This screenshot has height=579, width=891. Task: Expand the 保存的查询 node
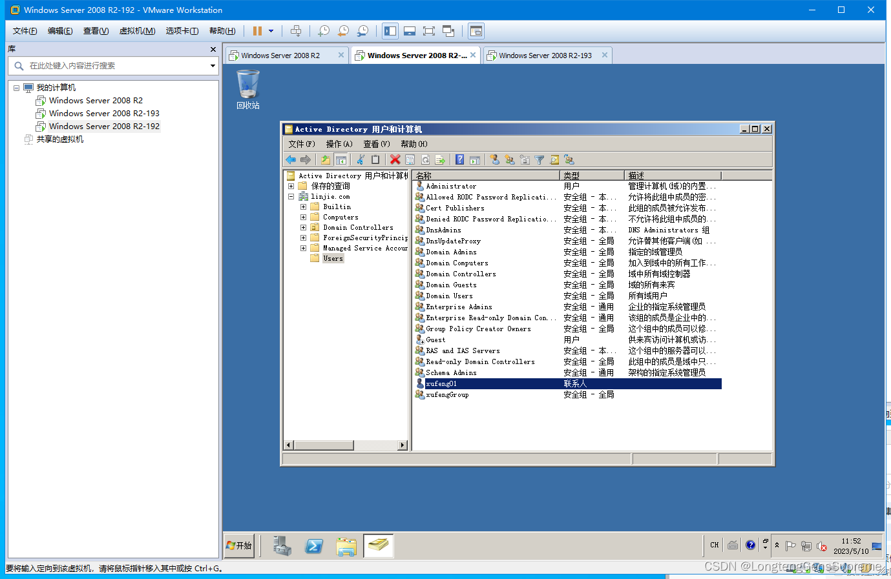(x=291, y=186)
